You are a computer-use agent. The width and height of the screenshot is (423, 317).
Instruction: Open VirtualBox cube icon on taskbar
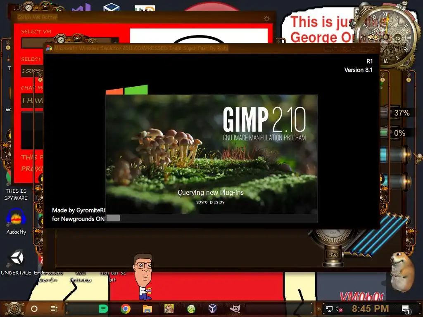213,309
